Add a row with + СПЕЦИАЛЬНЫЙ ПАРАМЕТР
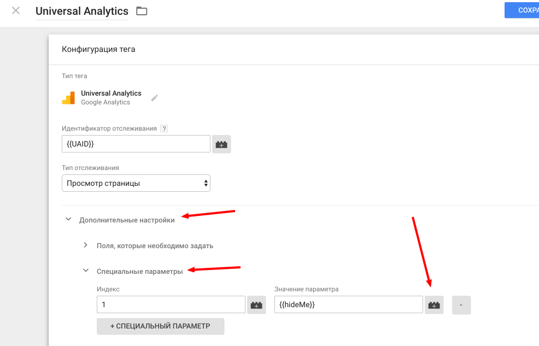The image size is (539, 346). [x=160, y=326]
